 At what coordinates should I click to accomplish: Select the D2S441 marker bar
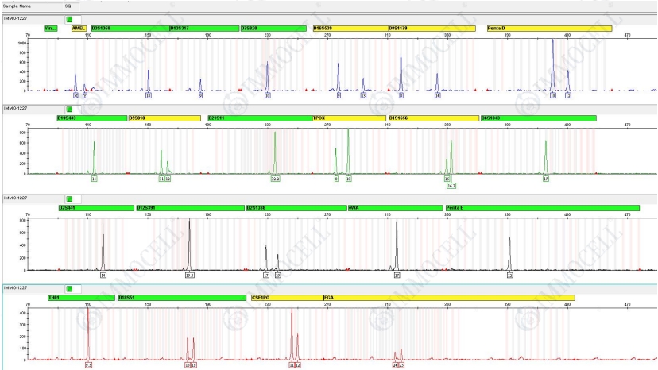coord(96,208)
